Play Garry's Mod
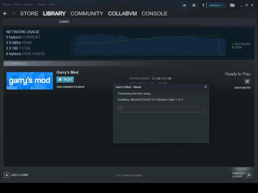 point(65,80)
